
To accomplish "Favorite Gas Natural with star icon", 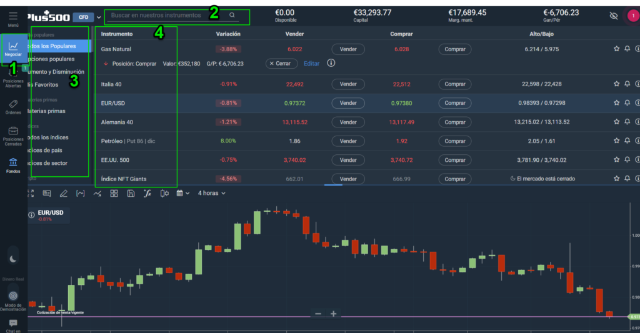I will pyautogui.click(x=616, y=49).
